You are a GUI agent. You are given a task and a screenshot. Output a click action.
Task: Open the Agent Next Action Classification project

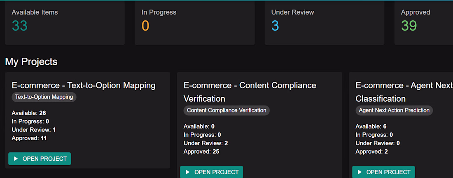coord(383,172)
